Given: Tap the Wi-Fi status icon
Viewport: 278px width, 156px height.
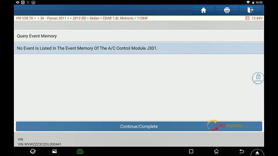Looking at the screenshot, I should 248,2.
